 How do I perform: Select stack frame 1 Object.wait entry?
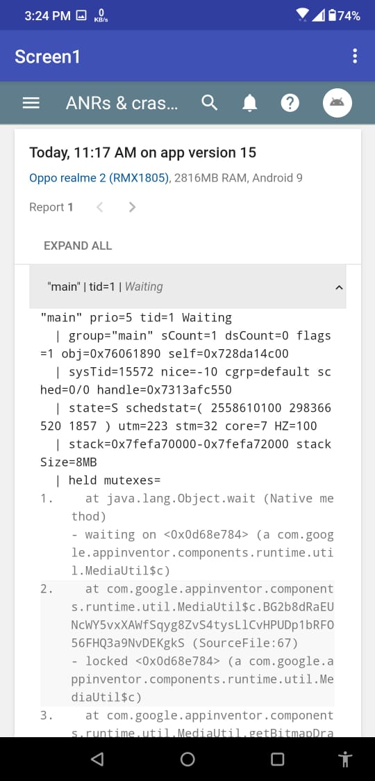coord(187,534)
